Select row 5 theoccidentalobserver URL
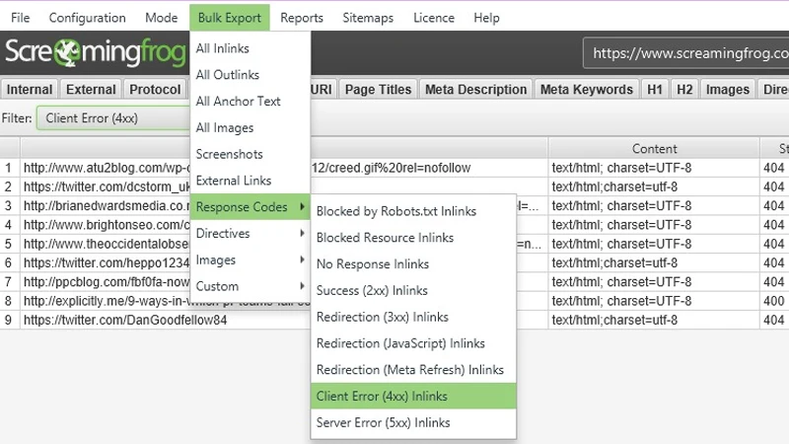This screenshot has width=789, height=444. (x=107, y=244)
